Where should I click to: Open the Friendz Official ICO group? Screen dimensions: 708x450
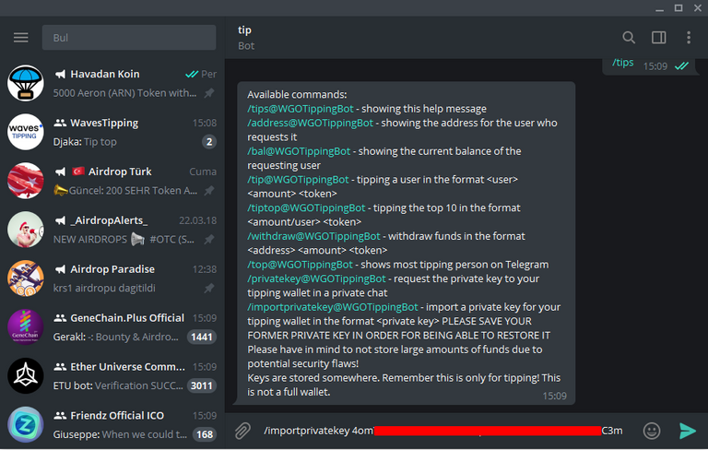[112, 425]
